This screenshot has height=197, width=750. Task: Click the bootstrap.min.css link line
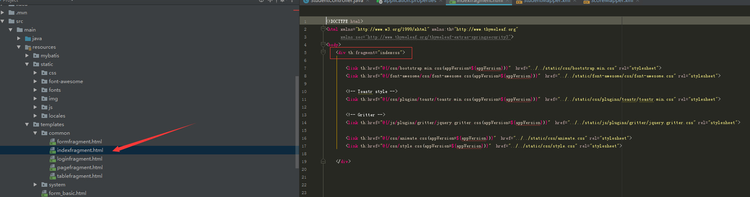coord(503,68)
